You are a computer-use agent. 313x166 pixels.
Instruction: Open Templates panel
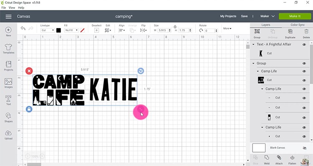pos(8,49)
